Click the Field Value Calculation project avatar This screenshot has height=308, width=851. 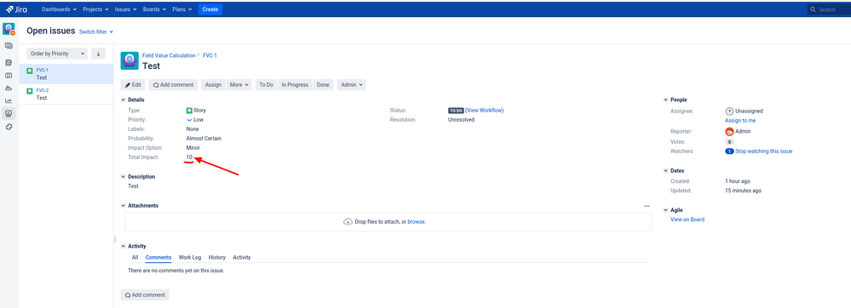(129, 60)
